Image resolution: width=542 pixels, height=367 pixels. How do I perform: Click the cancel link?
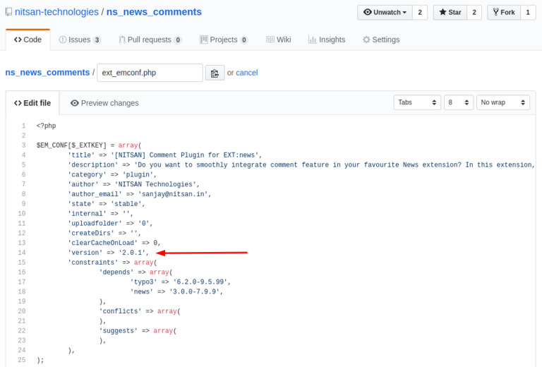point(247,73)
